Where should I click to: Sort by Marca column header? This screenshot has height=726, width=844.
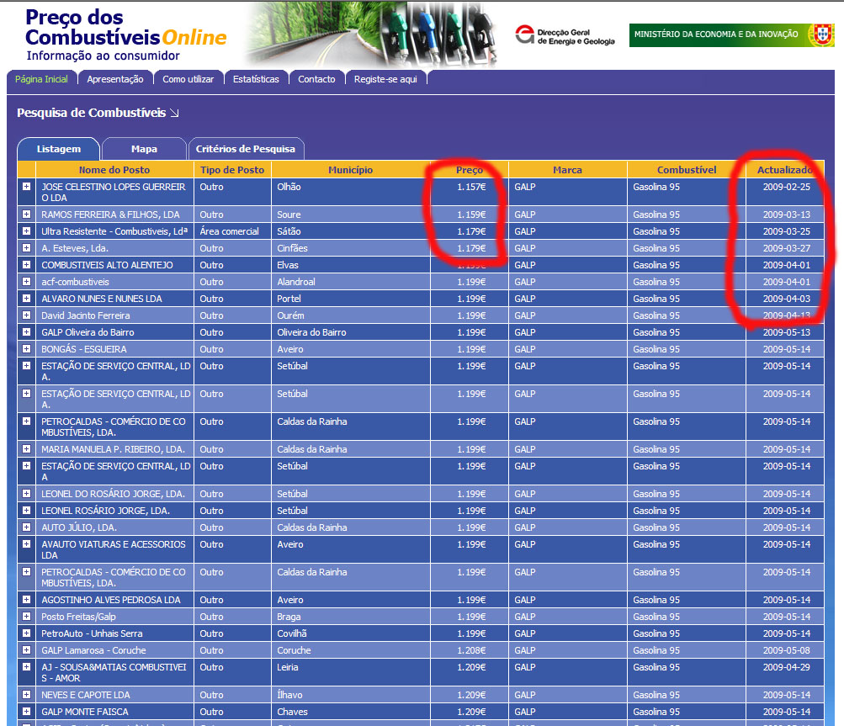[567, 170]
